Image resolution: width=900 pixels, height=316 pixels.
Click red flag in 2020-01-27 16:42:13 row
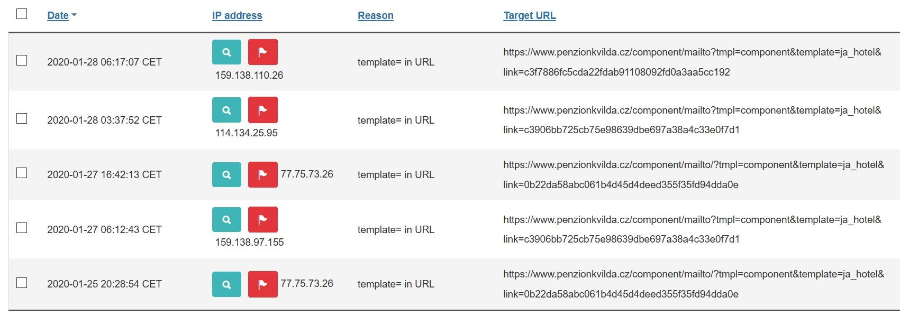click(x=262, y=174)
